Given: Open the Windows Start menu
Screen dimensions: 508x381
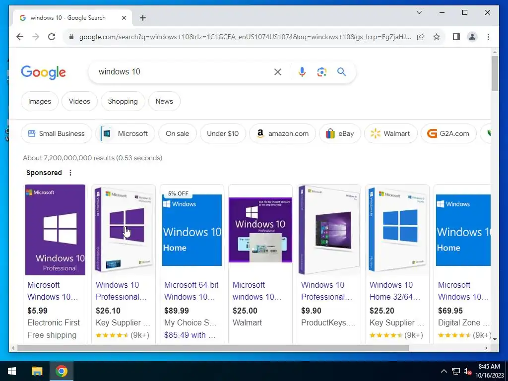Looking at the screenshot, I should [12, 371].
